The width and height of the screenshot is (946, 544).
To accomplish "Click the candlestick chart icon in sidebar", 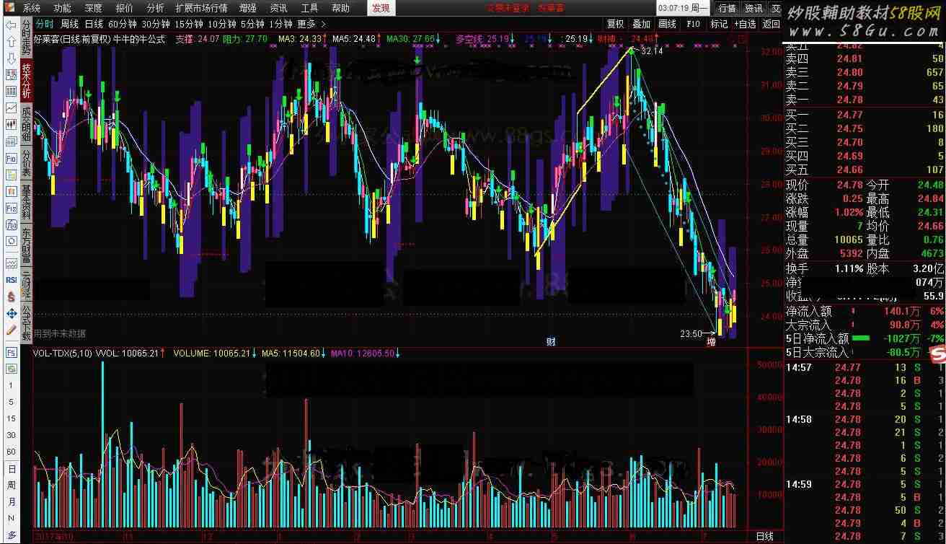I will coord(12,125).
